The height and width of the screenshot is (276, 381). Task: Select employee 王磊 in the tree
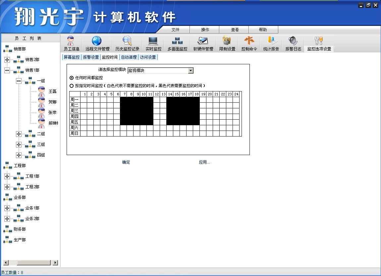pos(52,91)
